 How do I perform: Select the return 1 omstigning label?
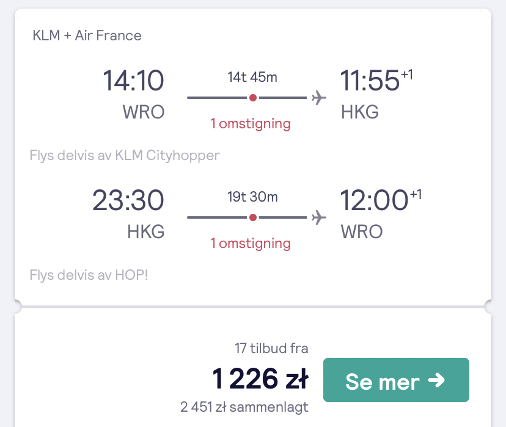[x=251, y=244]
